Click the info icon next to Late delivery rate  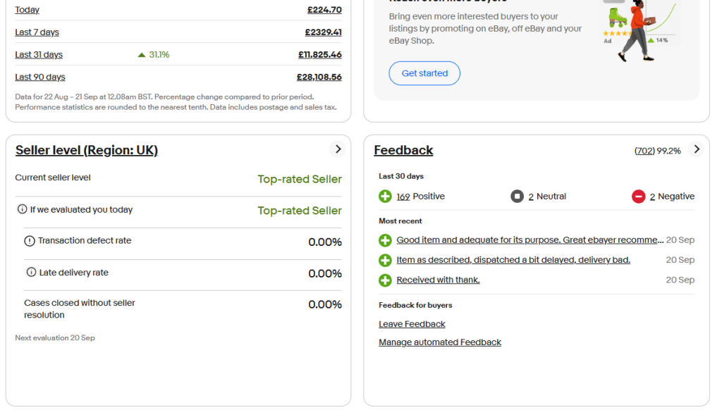31,273
